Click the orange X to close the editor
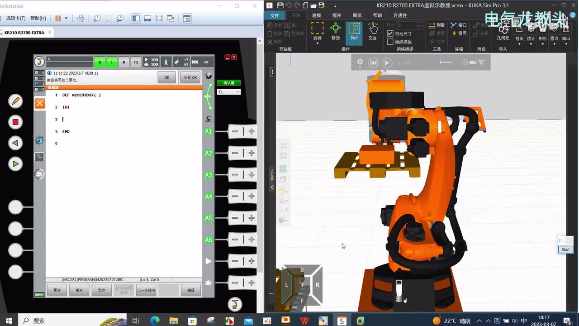Viewport: 579px width, 326px height. pos(40,103)
